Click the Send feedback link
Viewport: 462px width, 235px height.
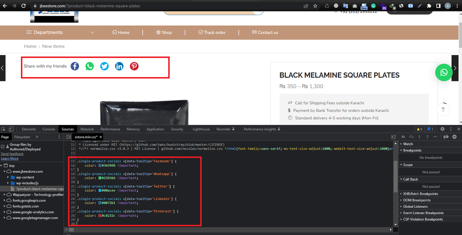click(12, 154)
